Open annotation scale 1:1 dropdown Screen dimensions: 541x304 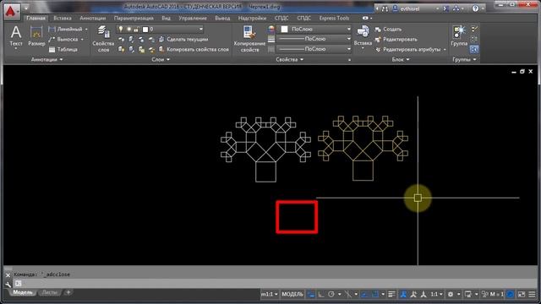coord(436,295)
